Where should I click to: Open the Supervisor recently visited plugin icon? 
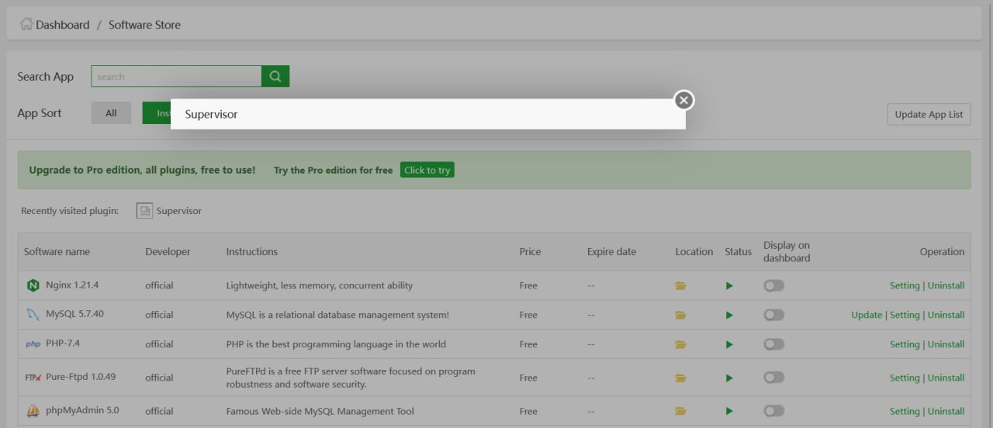(144, 211)
